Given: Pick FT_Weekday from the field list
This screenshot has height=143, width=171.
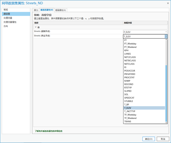Looking at the screenshot, I should point(130,44).
